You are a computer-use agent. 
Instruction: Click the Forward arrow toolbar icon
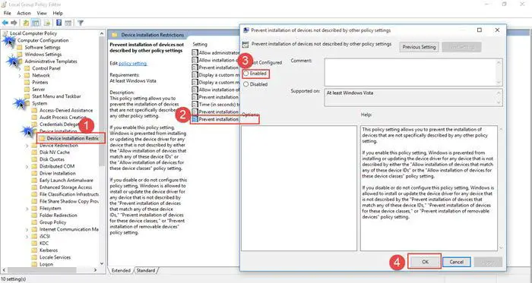pyautogui.click(x=14, y=23)
